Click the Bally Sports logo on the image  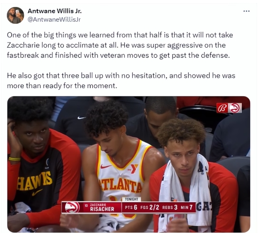pos(222,108)
